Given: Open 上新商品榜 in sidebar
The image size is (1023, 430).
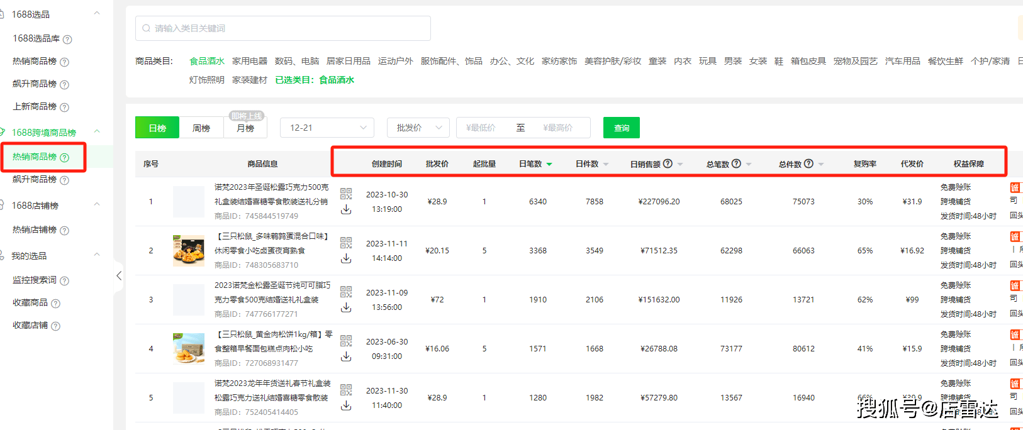Looking at the screenshot, I should click(35, 106).
